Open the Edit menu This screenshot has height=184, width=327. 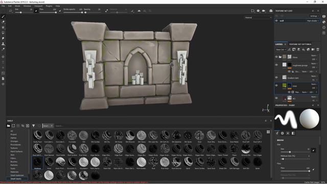tap(10, 6)
